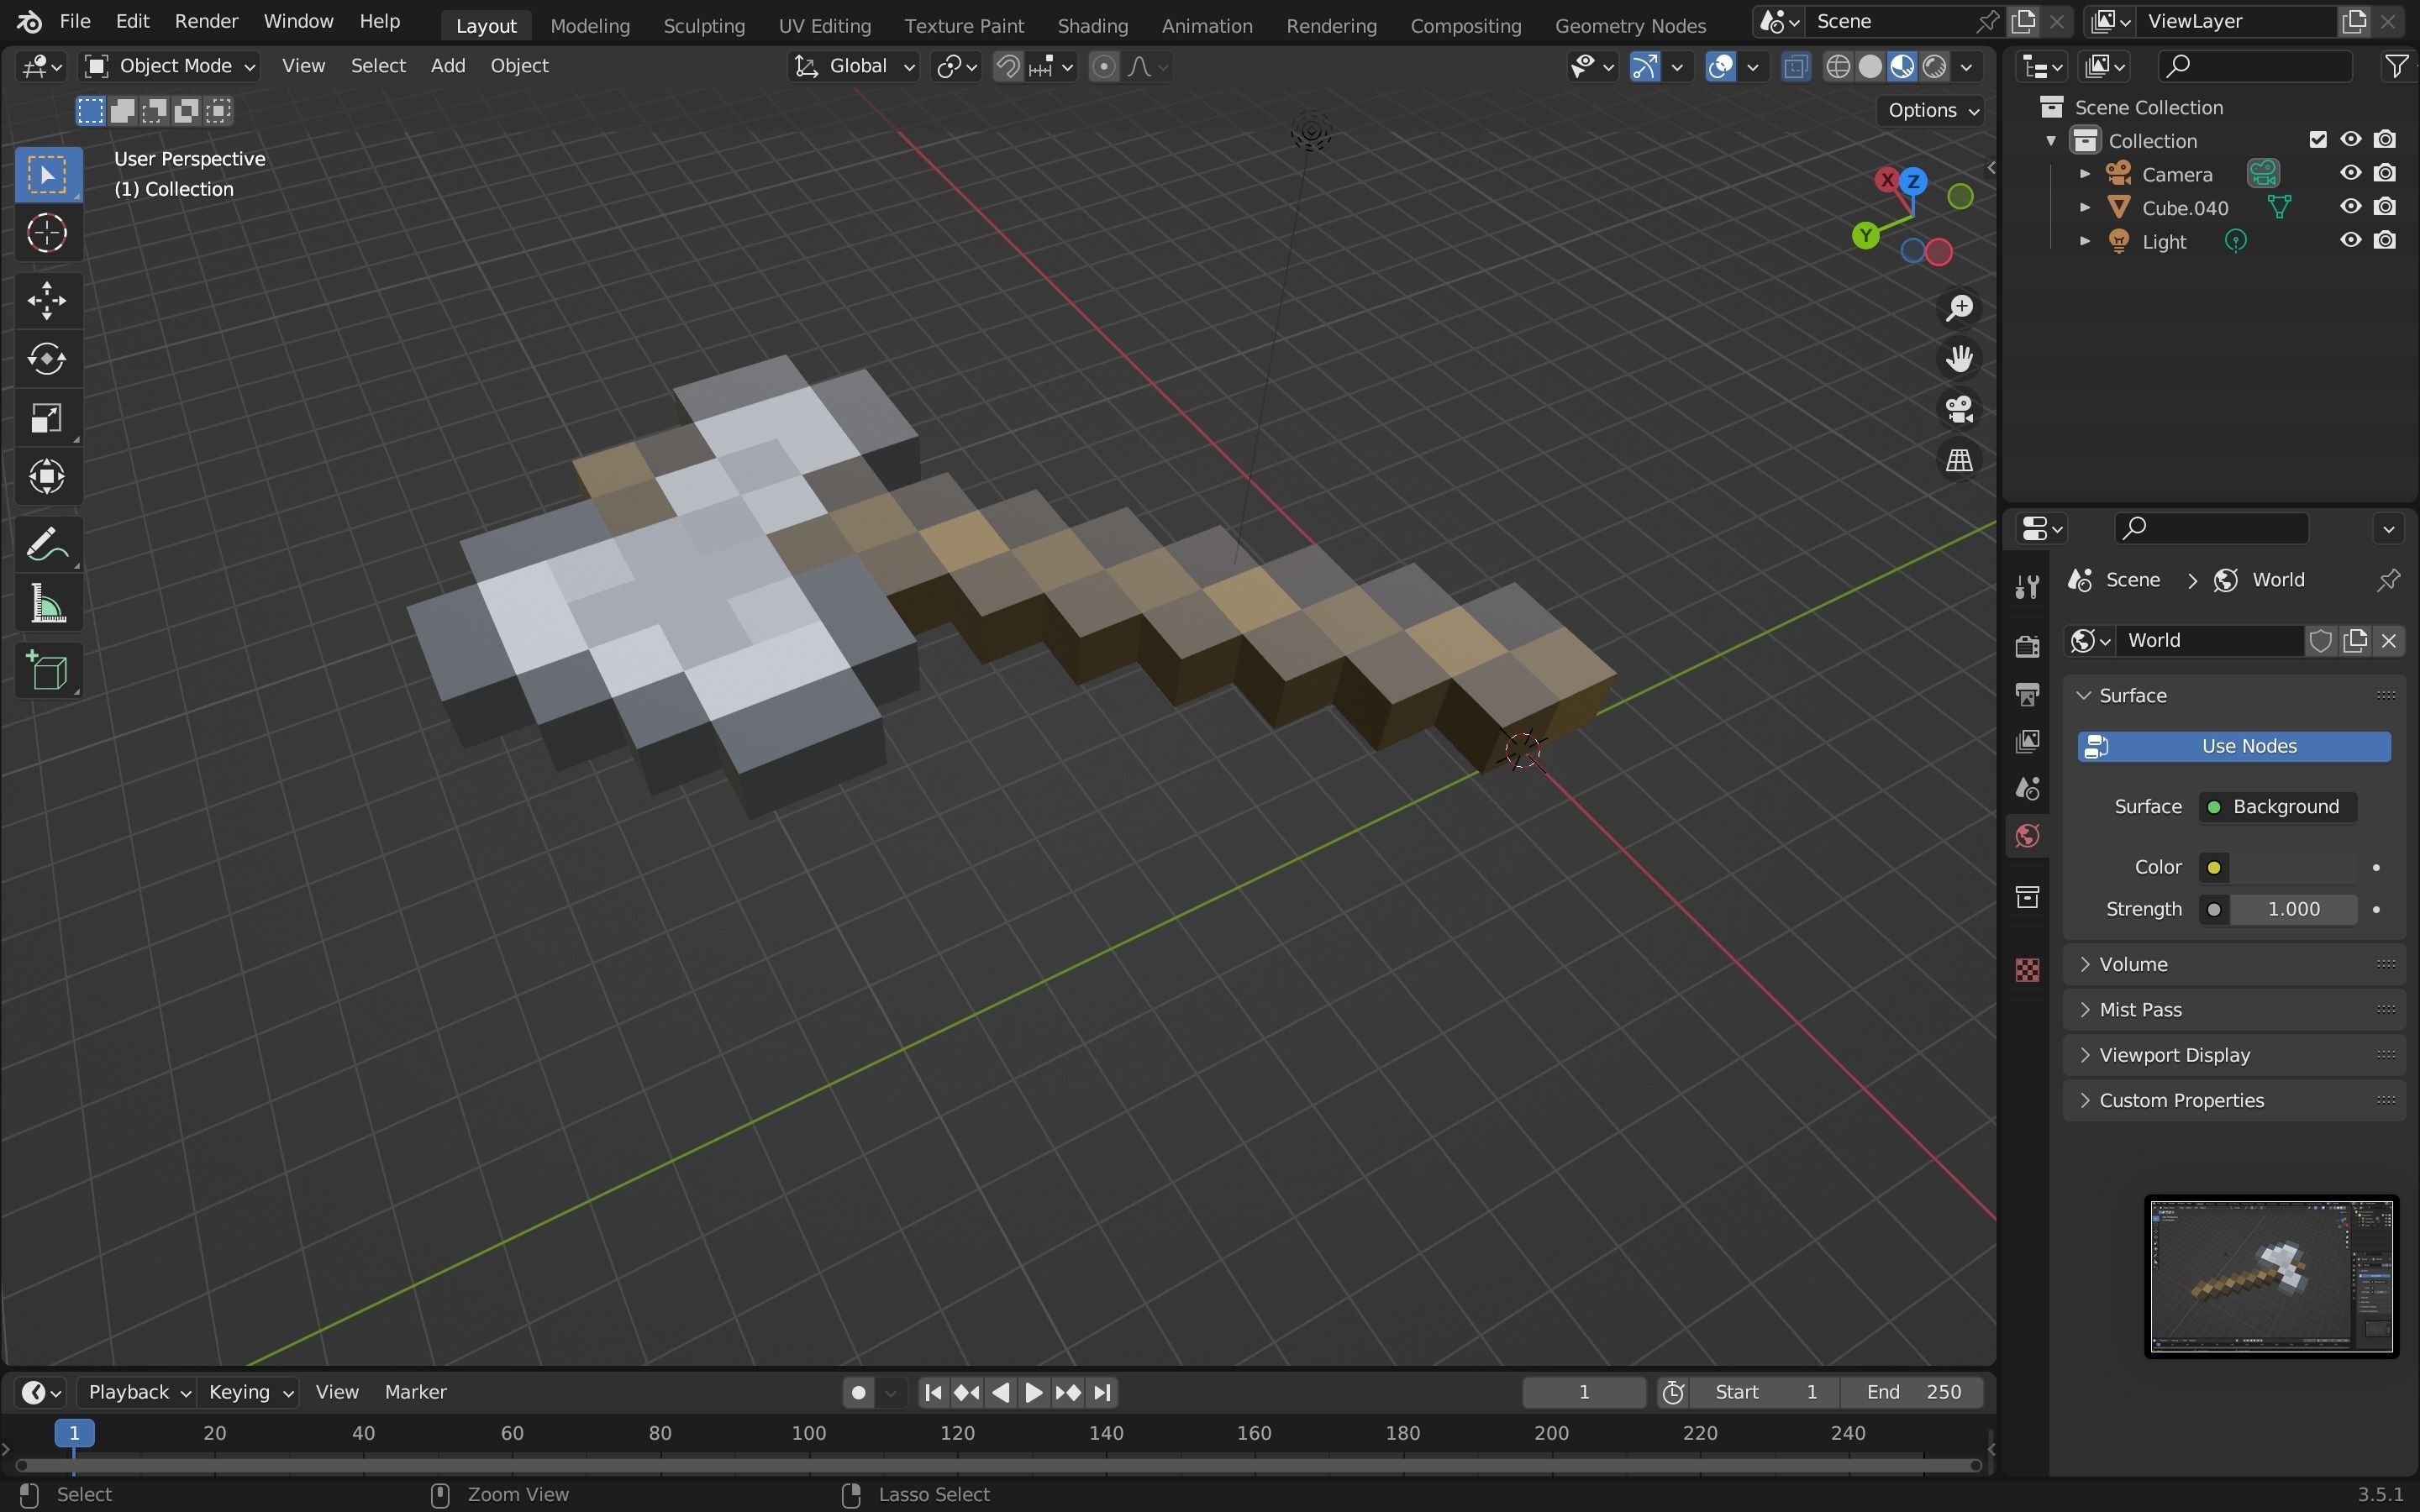This screenshot has height=1512, width=2420.
Task: Toggle auto keying record button
Action: coord(858,1392)
